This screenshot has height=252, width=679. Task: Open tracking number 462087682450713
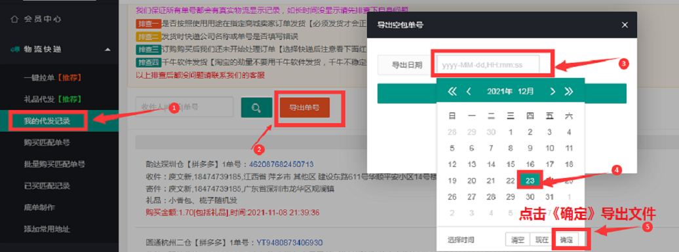click(281, 164)
